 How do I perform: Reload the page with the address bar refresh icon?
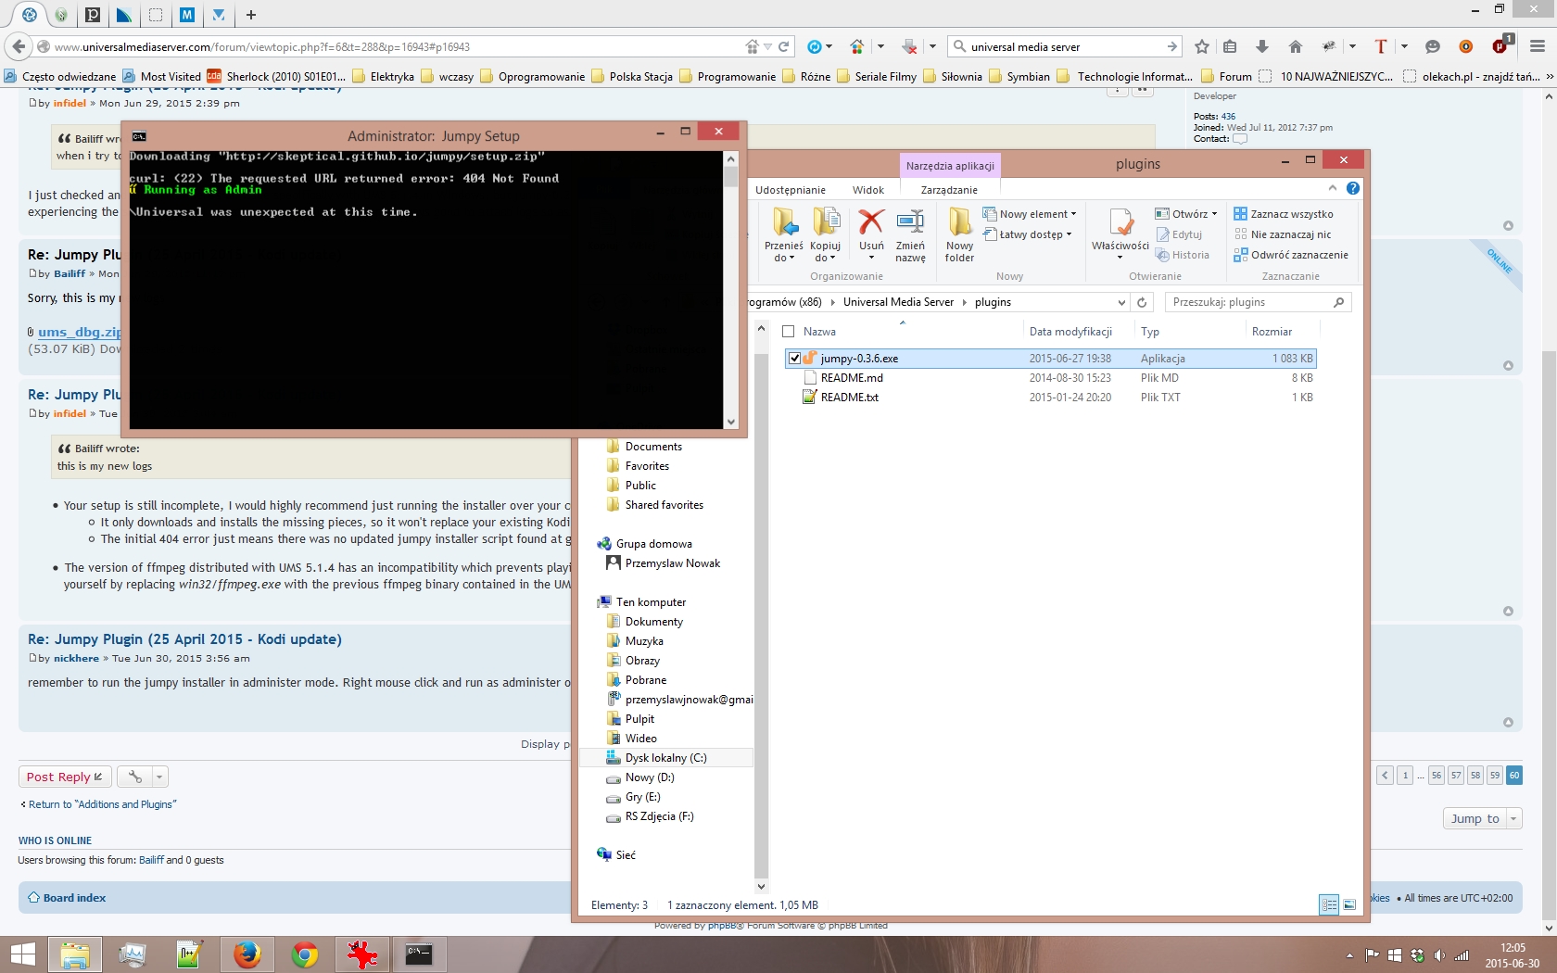tap(784, 46)
